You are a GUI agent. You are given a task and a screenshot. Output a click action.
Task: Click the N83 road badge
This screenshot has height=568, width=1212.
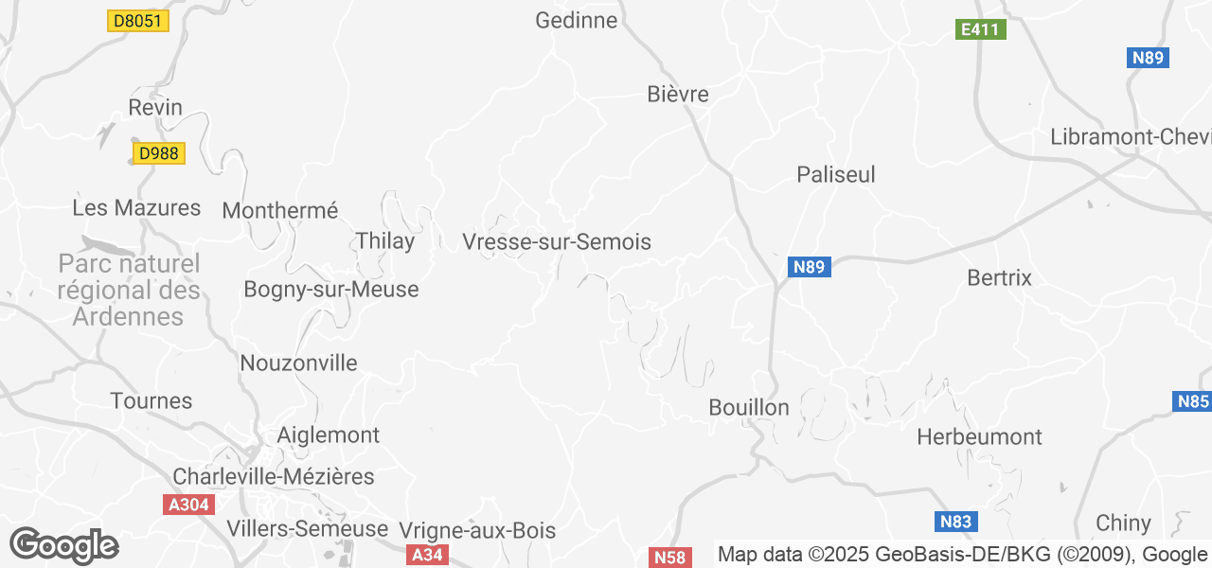click(x=957, y=522)
